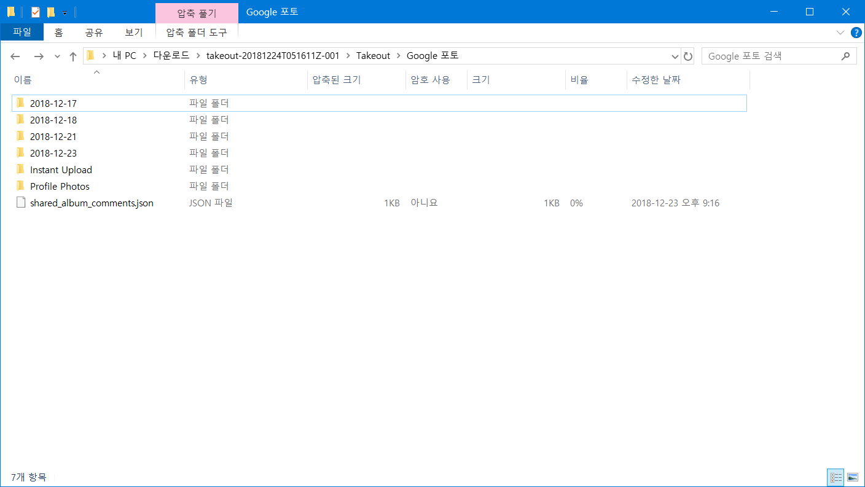The image size is (865, 487).
Task: Click the Forward navigation arrow
Action: pyautogui.click(x=39, y=56)
